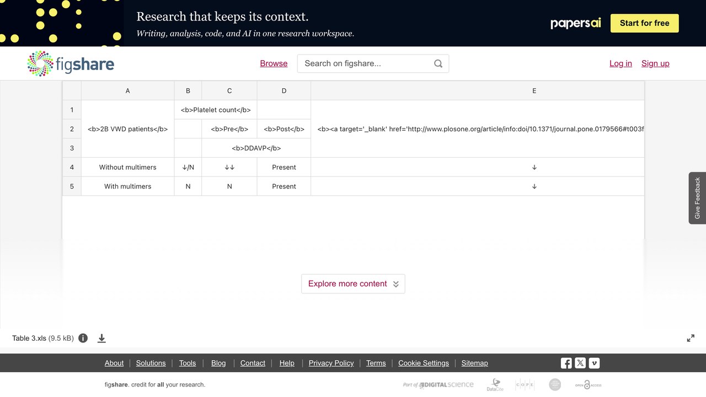
Task: Open figshare Vimeo icon
Action: coord(594,363)
